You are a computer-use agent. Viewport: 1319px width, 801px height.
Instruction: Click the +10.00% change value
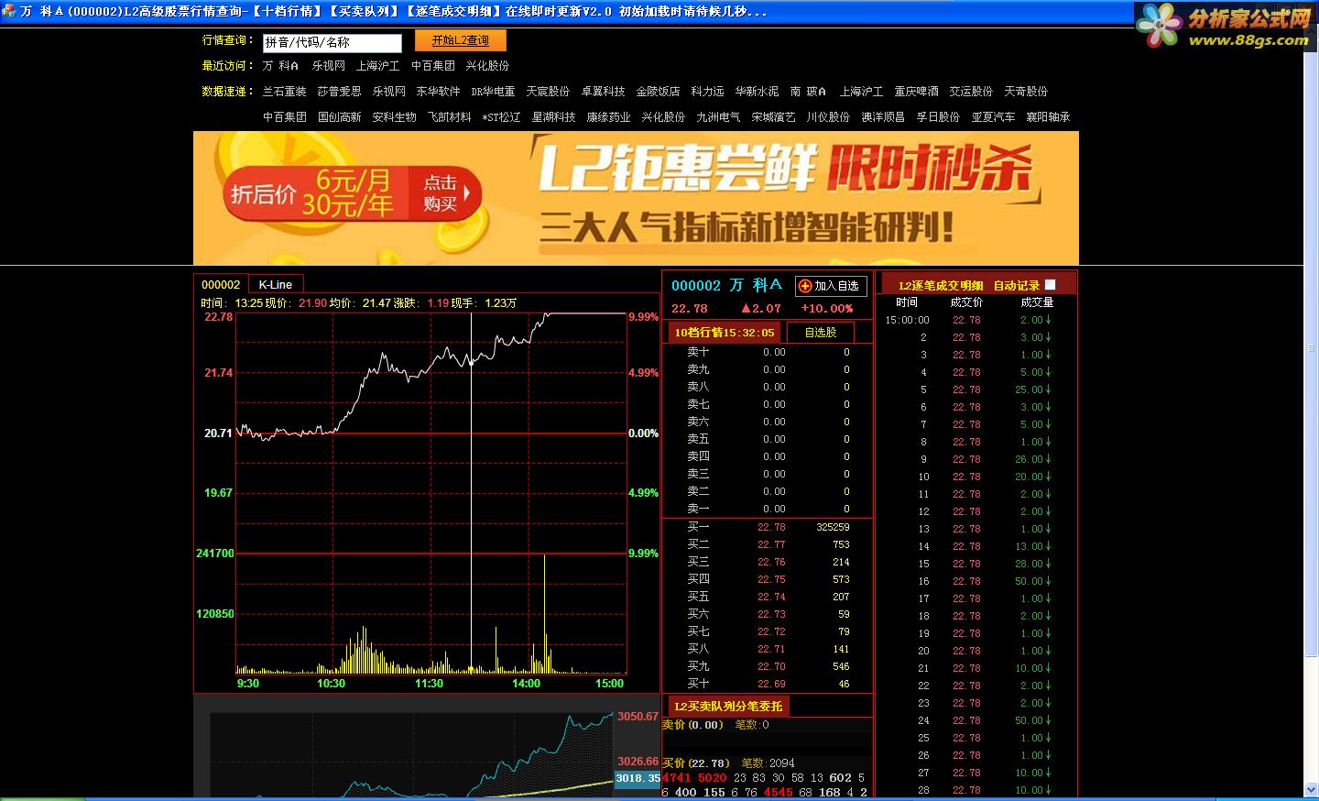[x=827, y=309]
